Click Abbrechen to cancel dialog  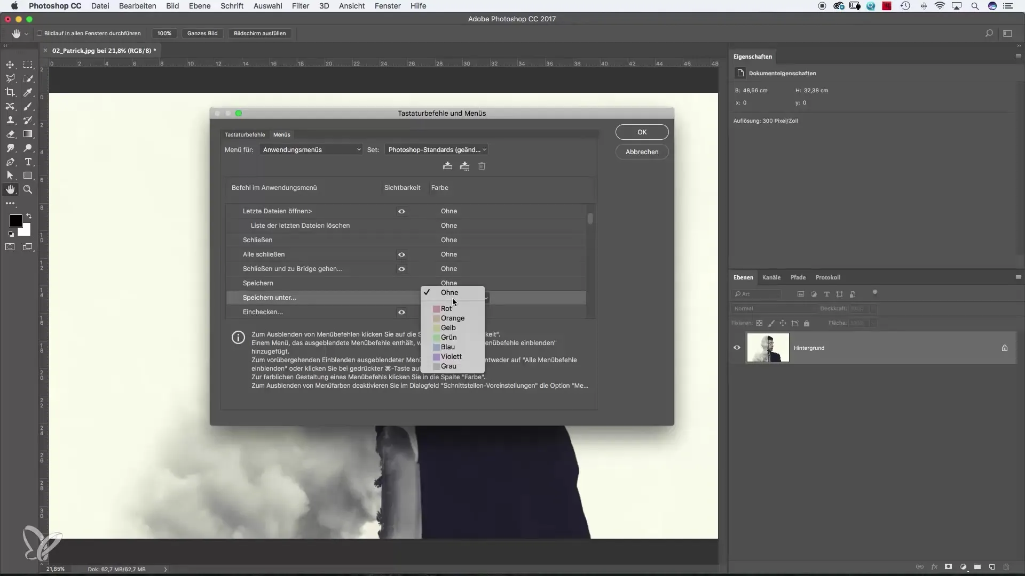pyautogui.click(x=642, y=152)
